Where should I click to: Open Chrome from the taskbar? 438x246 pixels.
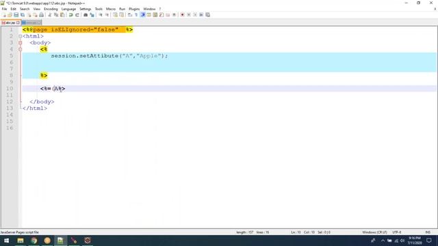click(34, 241)
